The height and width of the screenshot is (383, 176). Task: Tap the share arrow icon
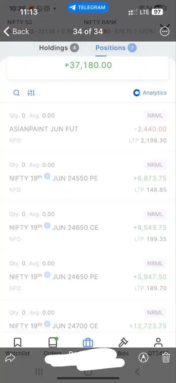click(10, 358)
